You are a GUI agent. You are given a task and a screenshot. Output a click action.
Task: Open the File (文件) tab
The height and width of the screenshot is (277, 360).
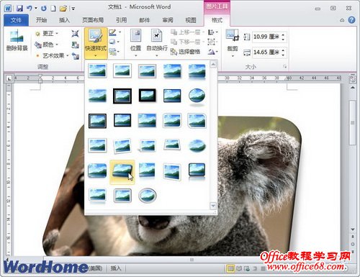[16, 20]
